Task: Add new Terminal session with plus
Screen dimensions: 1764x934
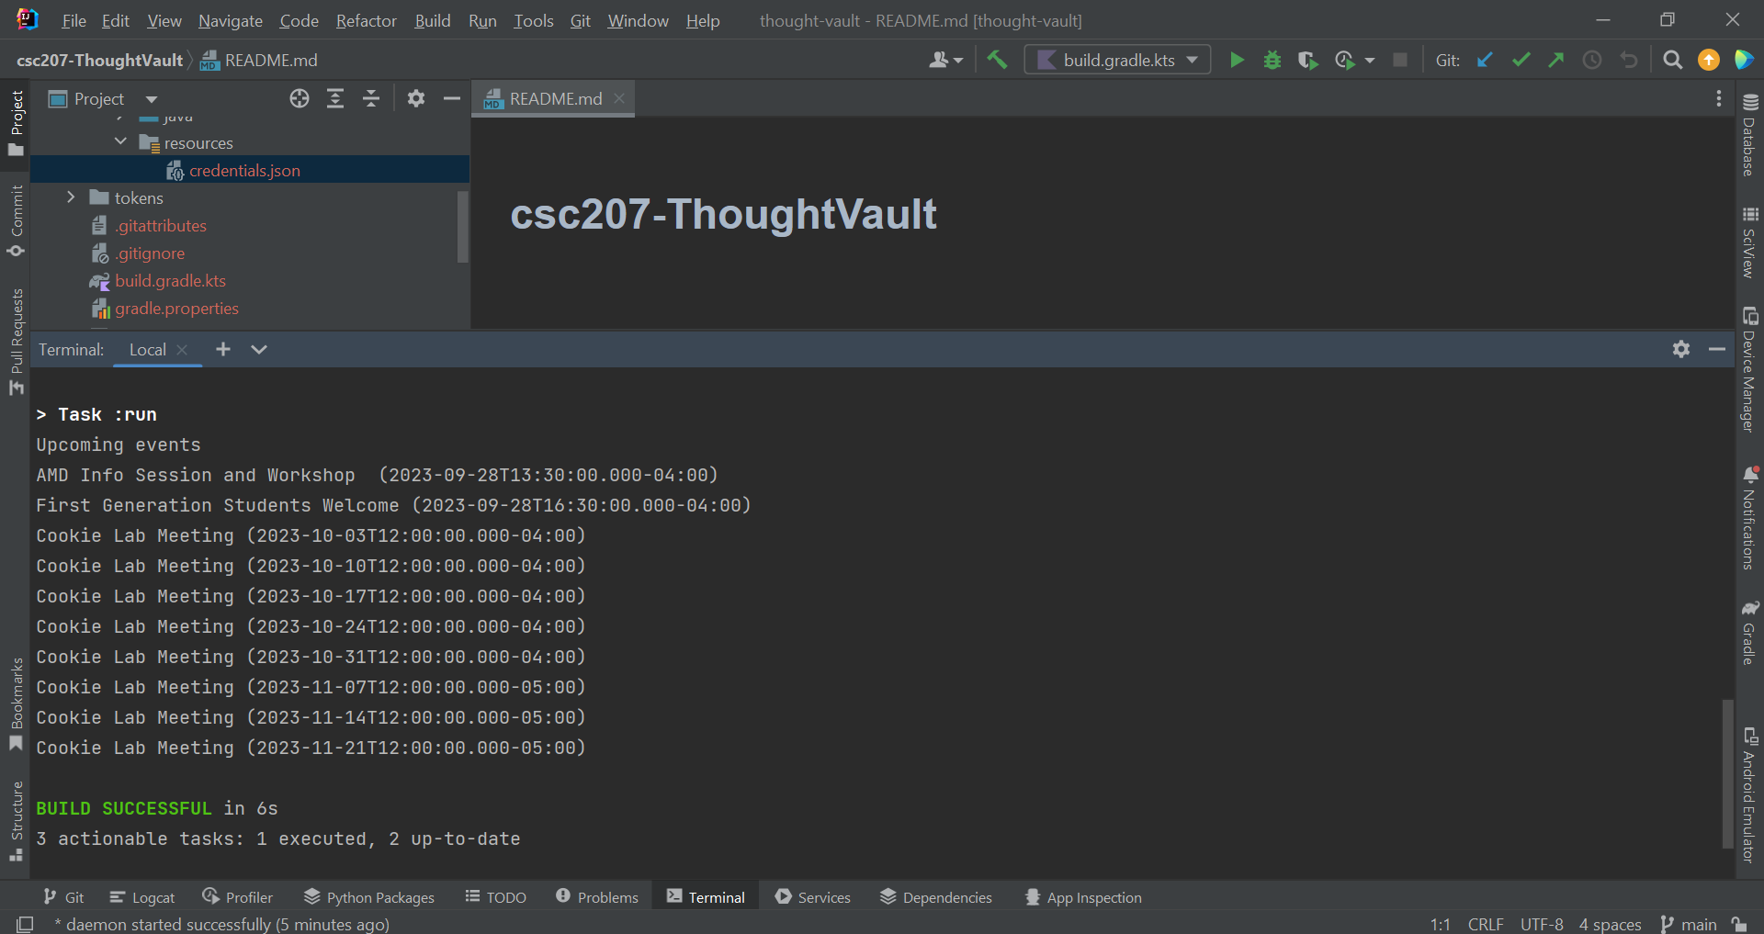Action: [223, 349]
